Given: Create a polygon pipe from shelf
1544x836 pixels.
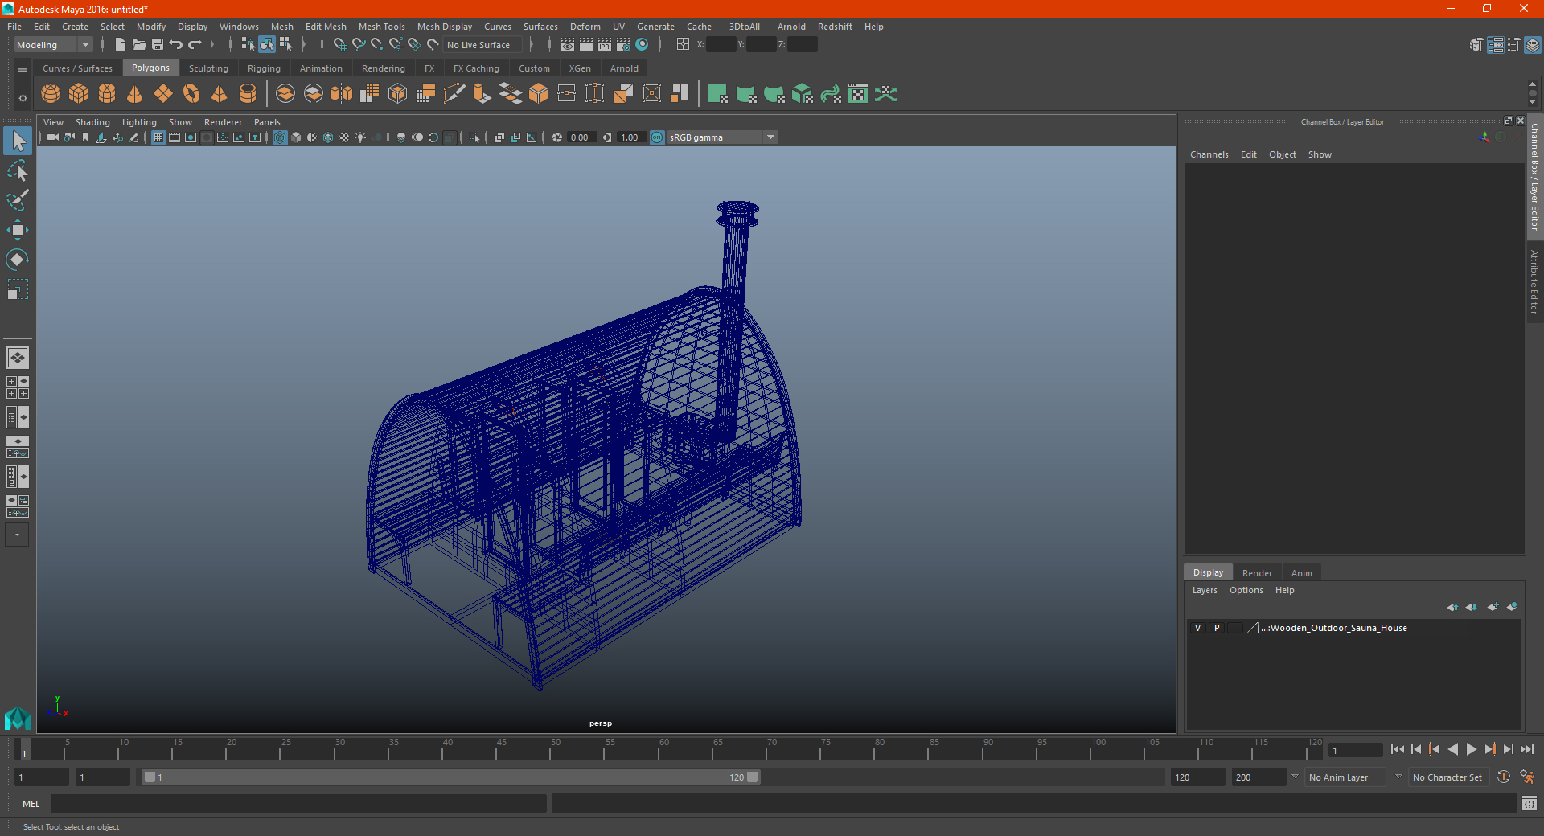Looking at the screenshot, I should [x=248, y=94].
